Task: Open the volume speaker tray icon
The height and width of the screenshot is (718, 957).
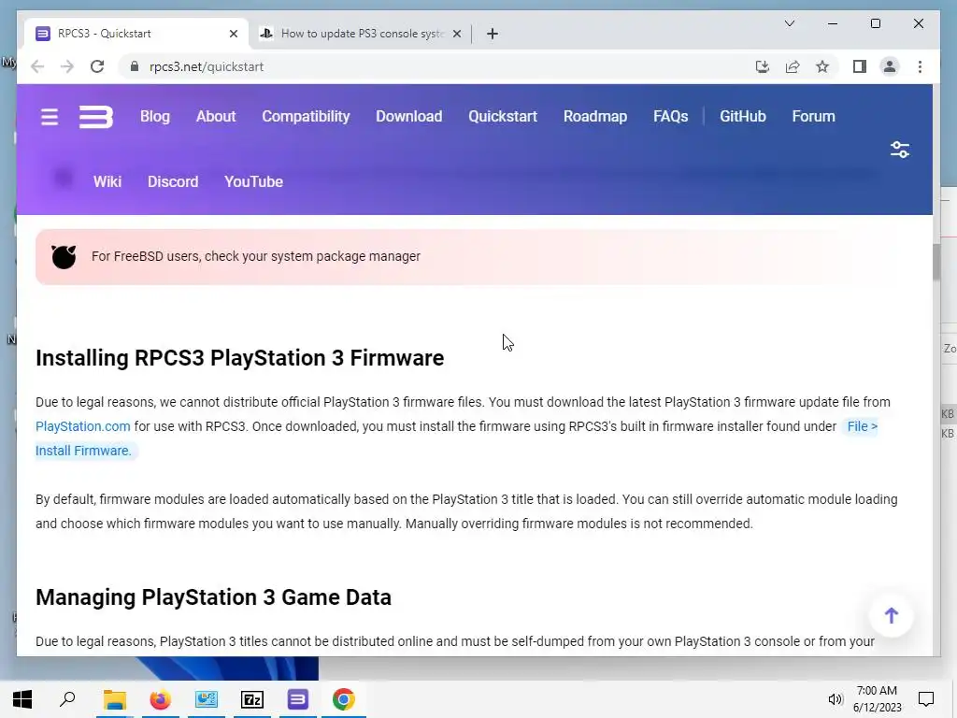Action: (x=835, y=699)
